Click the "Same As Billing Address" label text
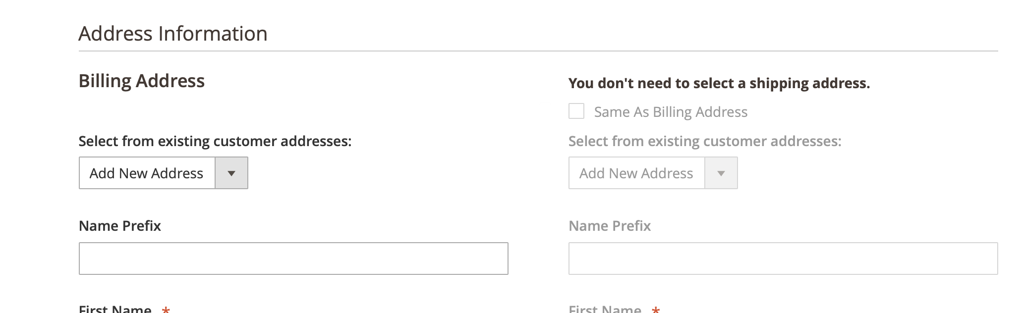The width and height of the screenshot is (1021, 313). click(x=671, y=112)
